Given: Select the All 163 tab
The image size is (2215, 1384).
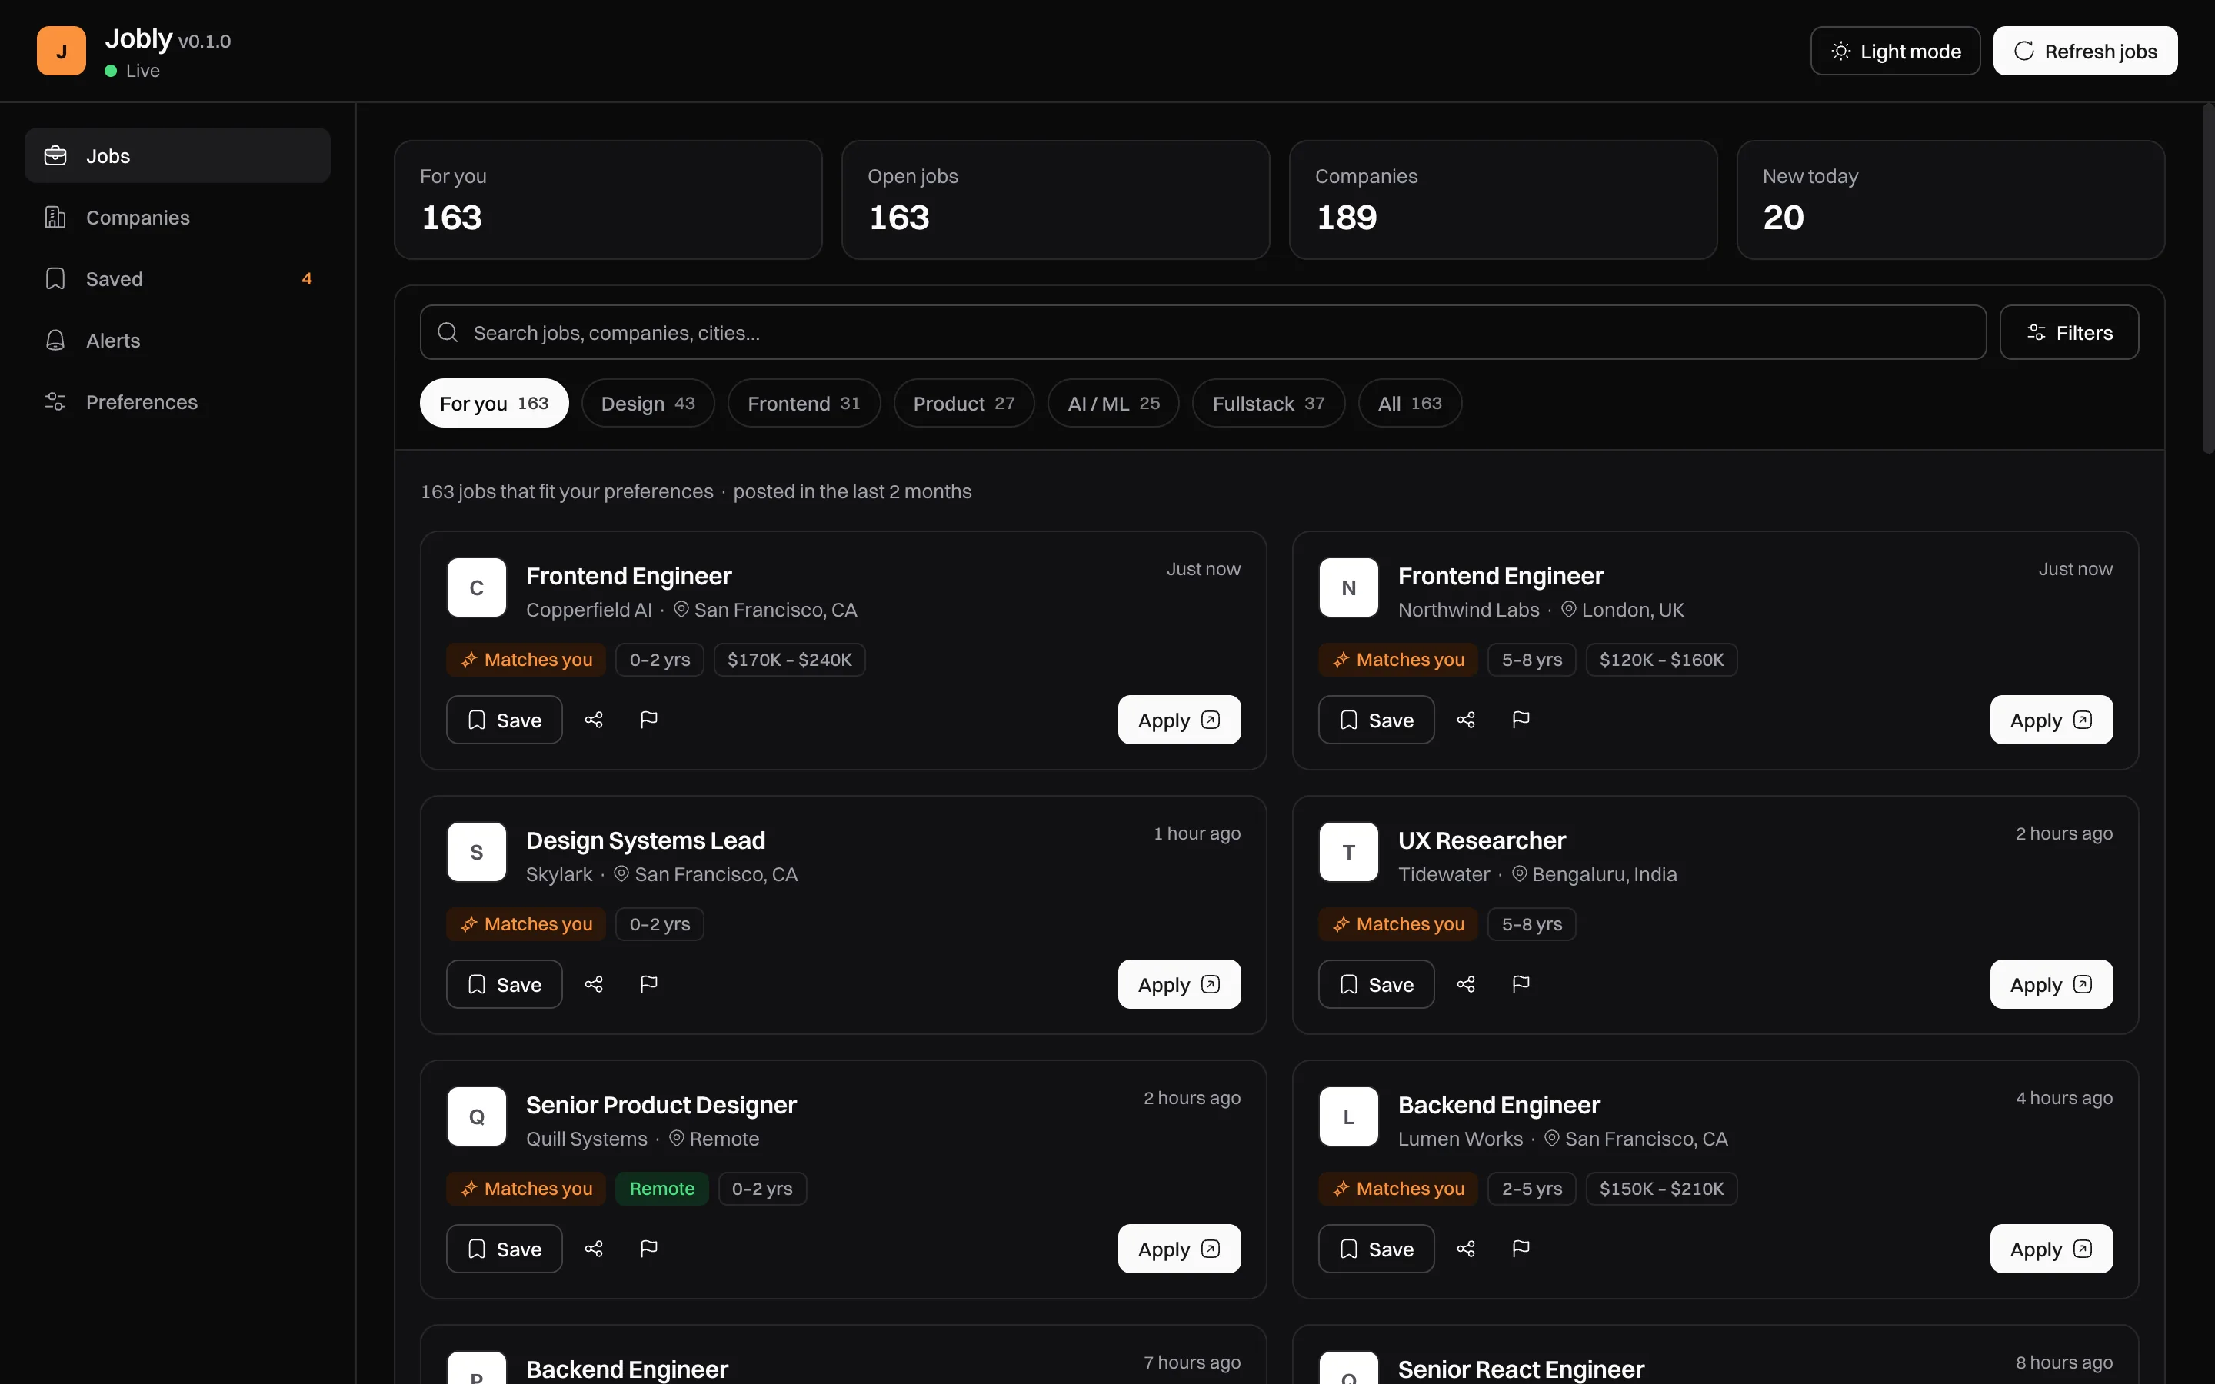Looking at the screenshot, I should pos(1411,404).
